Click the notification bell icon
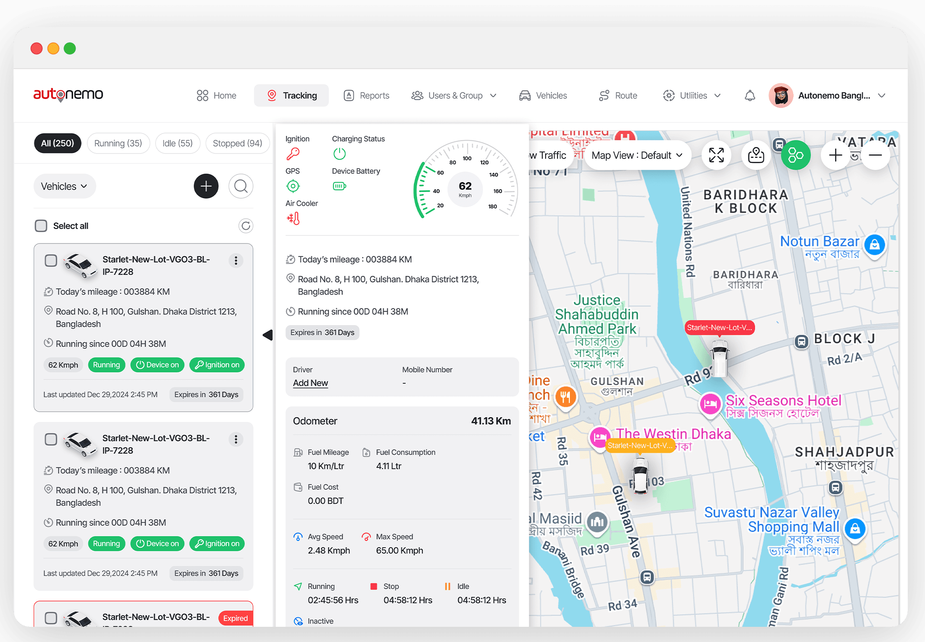 click(750, 96)
